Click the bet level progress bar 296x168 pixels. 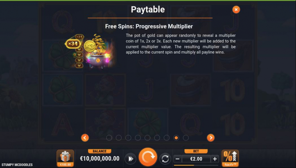196,165
